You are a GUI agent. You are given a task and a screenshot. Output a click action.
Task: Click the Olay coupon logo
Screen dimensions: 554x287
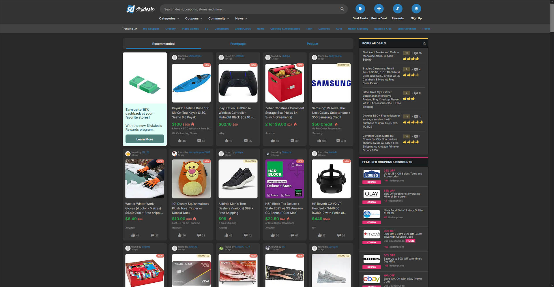click(x=372, y=194)
